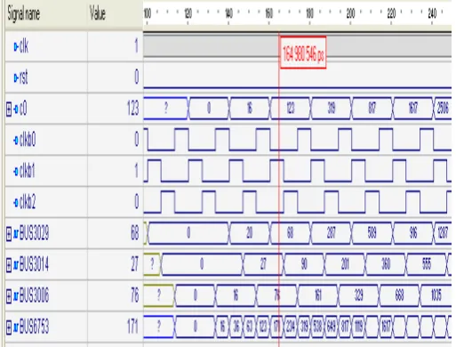The height and width of the screenshot is (347, 456).
Task: Click the c0 waveform segment showing 319
Action: [331, 109]
